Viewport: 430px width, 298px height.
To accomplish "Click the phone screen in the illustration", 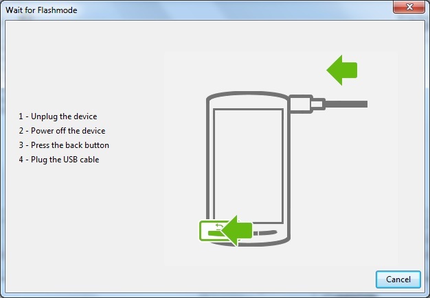I will 249,166.
